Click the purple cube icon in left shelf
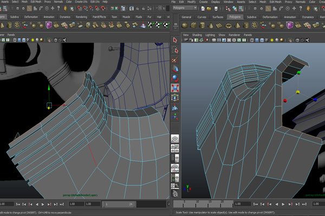This screenshot has height=216, width=325. pyautogui.click(x=49, y=25)
